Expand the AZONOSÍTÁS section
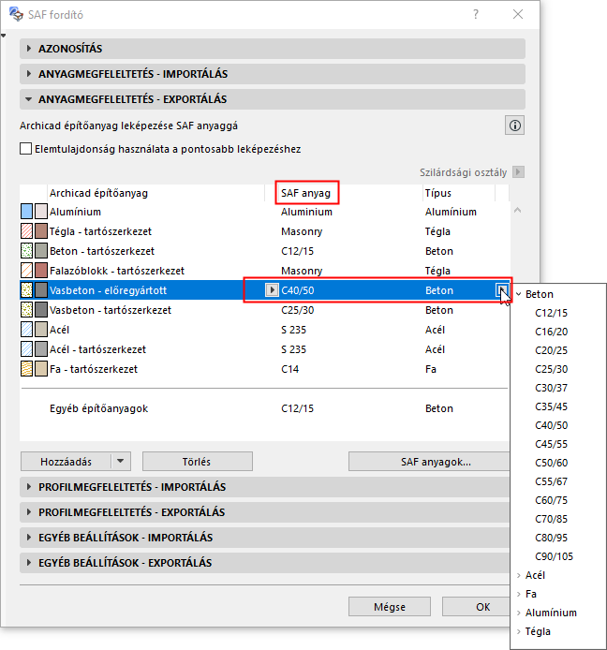 [273, 49]
